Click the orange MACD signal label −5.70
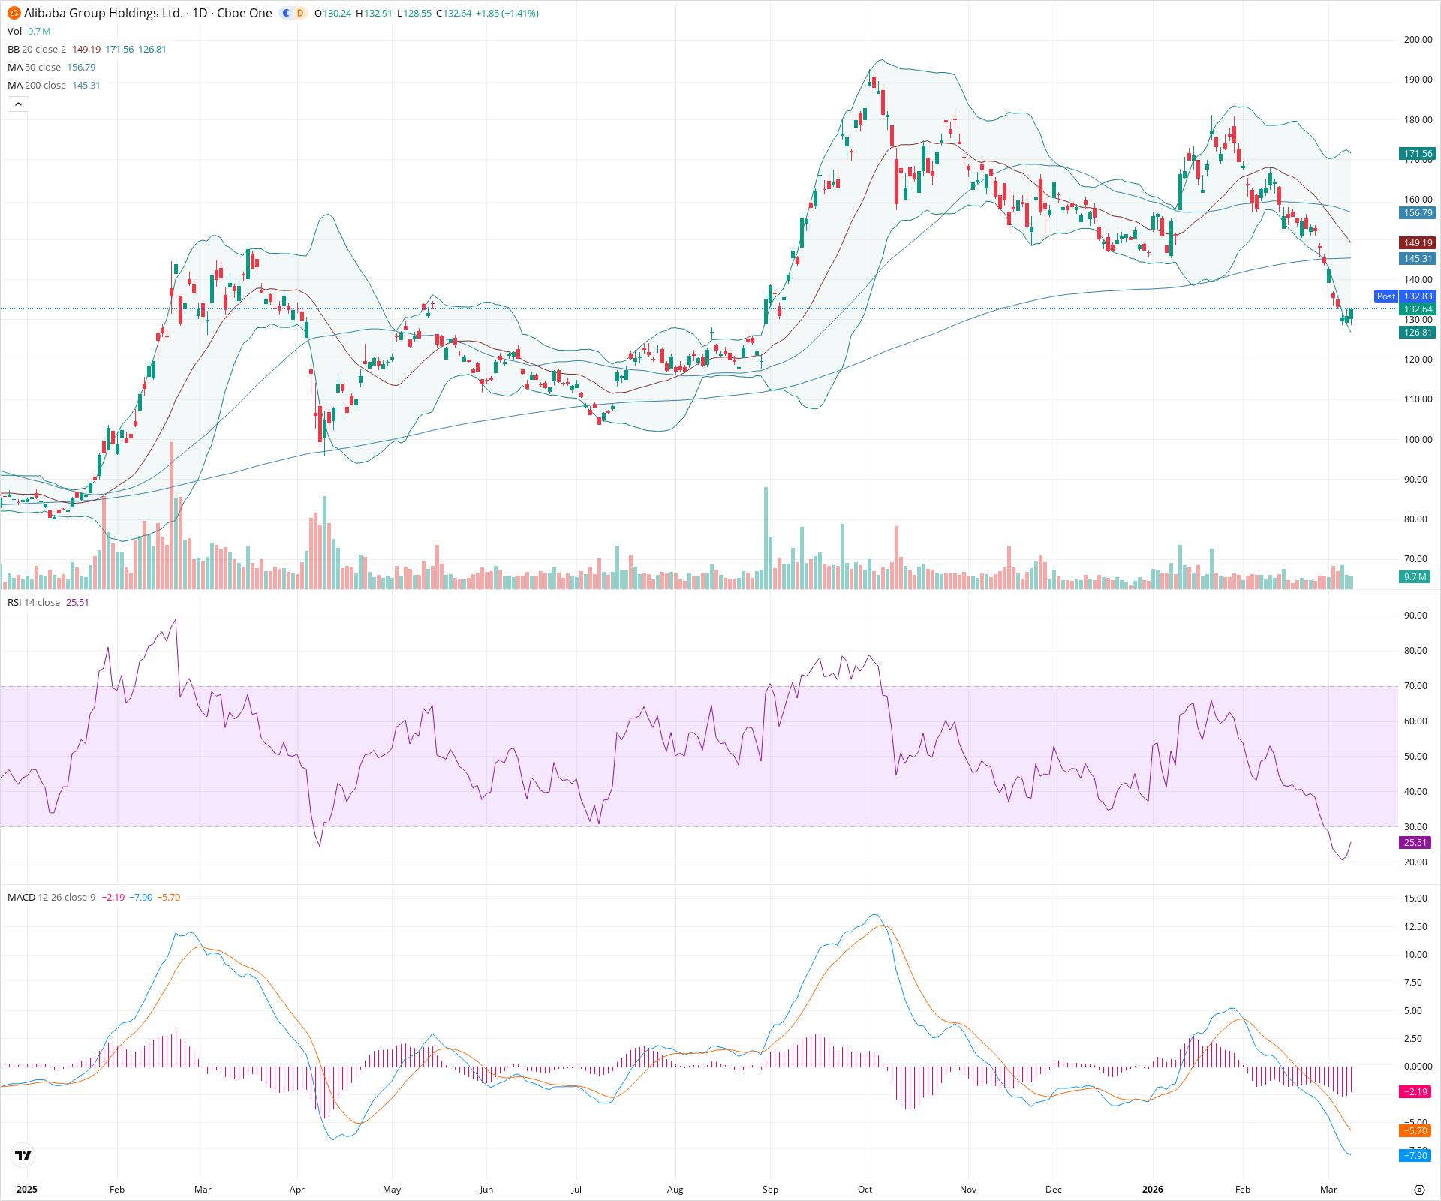This screenshot has width=1441, height=1201. point(1413,1131)
